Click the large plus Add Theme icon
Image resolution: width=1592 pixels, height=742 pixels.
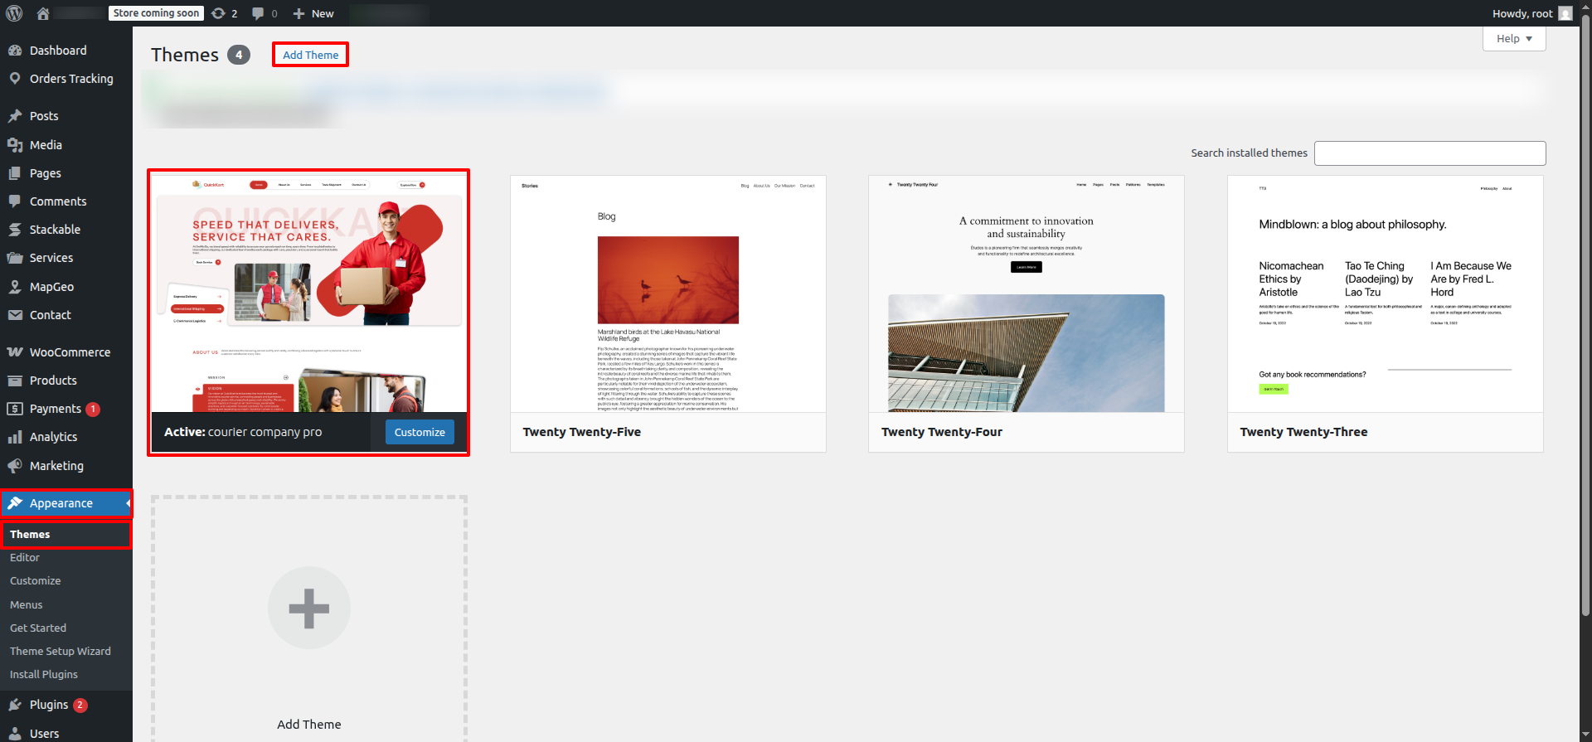click(x=308, y=608)
